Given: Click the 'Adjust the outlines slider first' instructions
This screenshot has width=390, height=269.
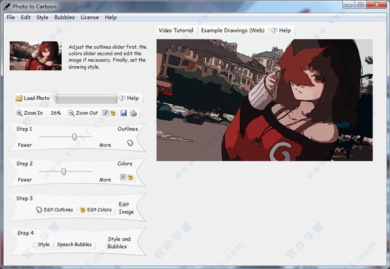Looking at the screenshot, I should pyautogui.click(x=107, y=57).
